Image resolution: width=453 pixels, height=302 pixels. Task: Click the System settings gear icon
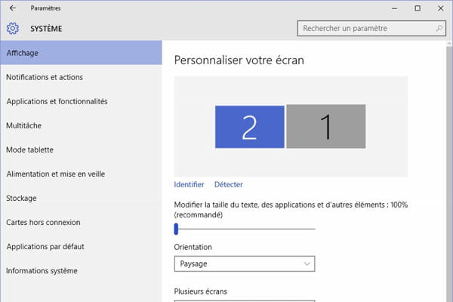[13, 29]
